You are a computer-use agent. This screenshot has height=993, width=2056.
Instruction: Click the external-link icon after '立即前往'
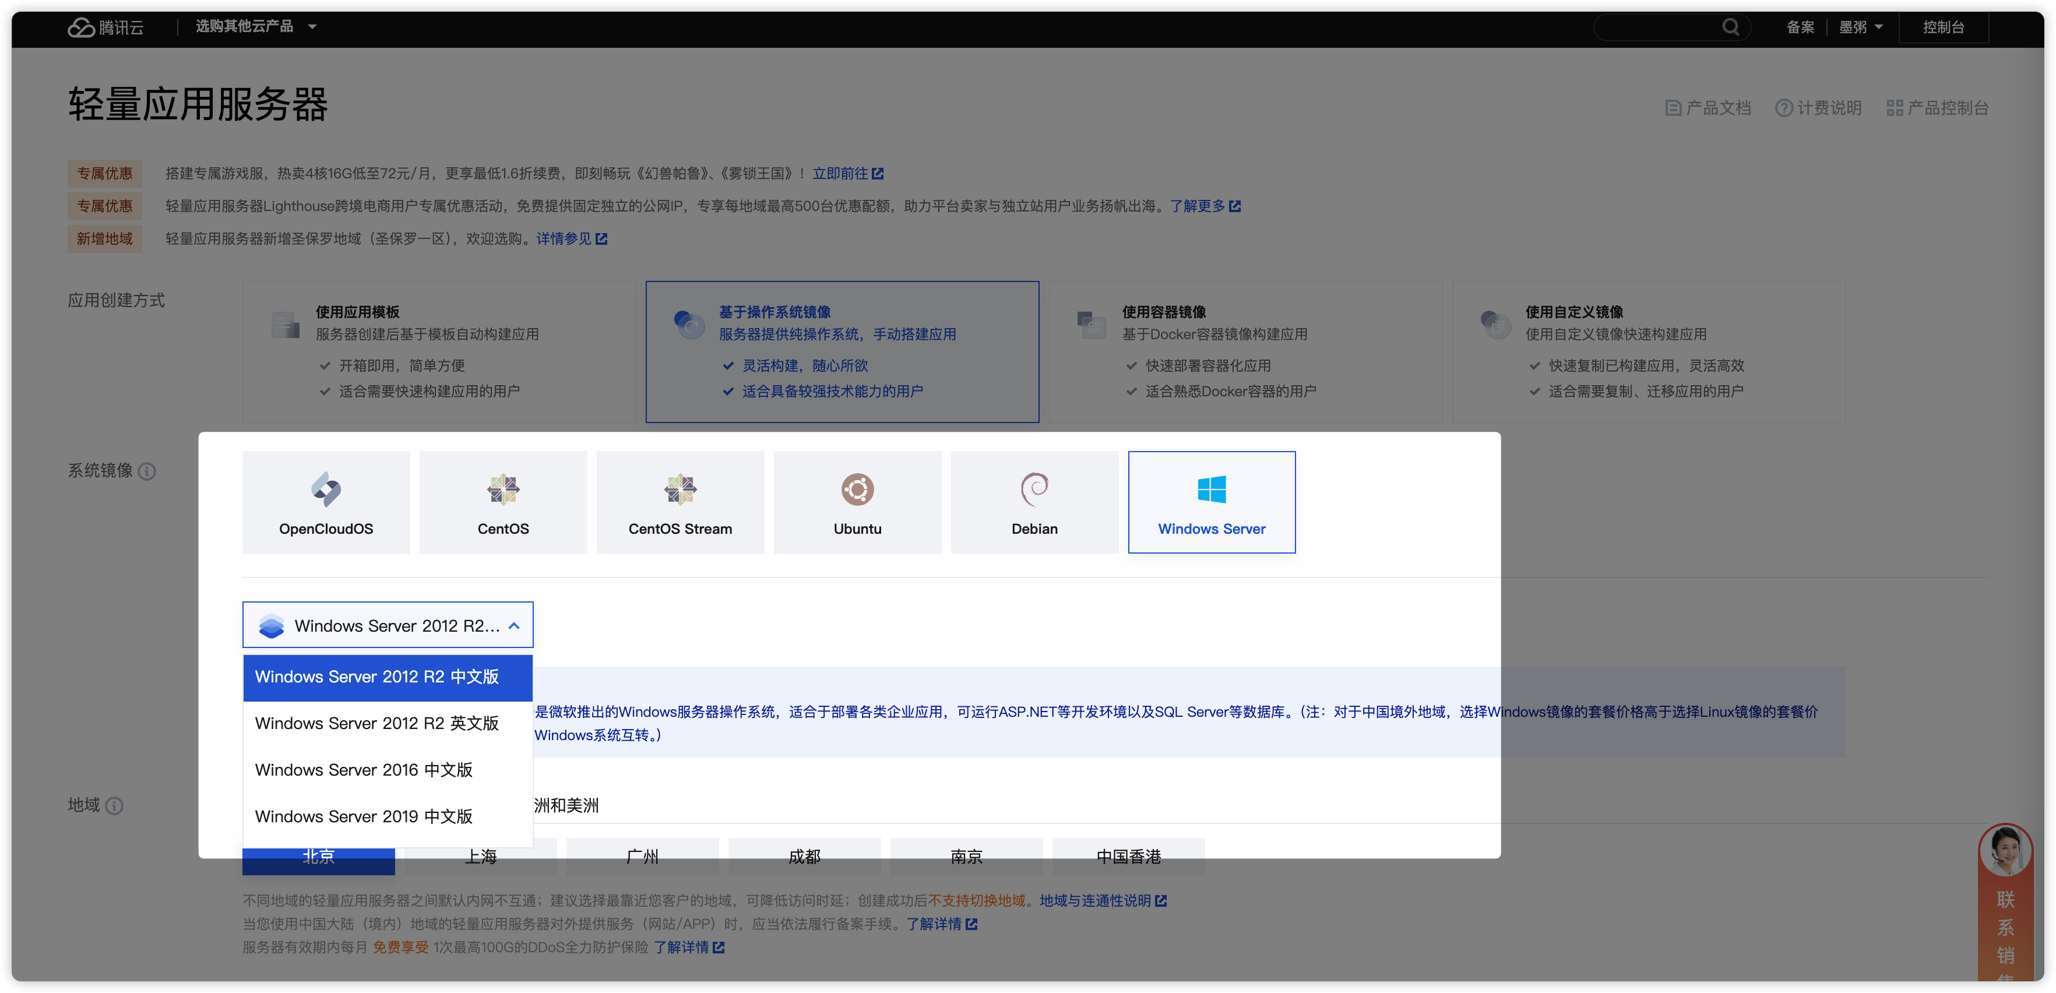(877, 173)
